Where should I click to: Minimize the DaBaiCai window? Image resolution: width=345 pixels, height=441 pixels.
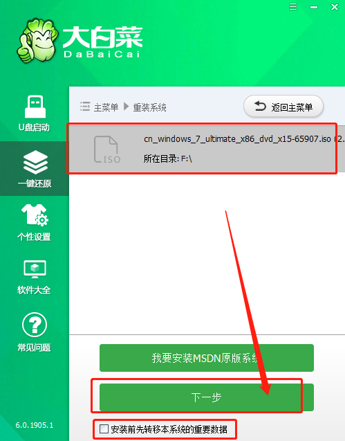click(314, 7)
